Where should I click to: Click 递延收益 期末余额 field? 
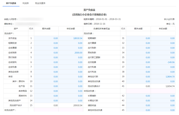tap(138, 105)
